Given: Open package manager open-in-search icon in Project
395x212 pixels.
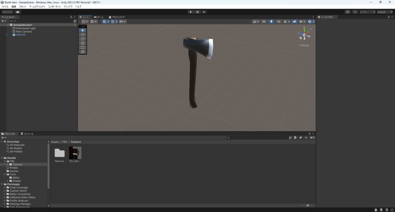Looking at the screenshot, I should pyautogui.click(x=290, y=138).
